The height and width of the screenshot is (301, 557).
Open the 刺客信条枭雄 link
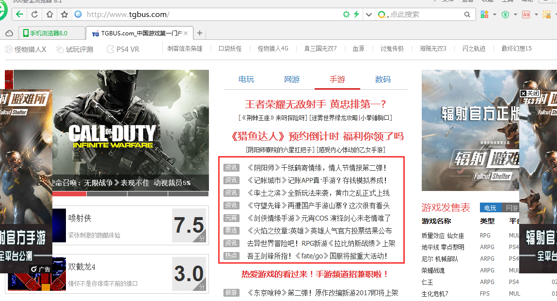coord(185,48)
